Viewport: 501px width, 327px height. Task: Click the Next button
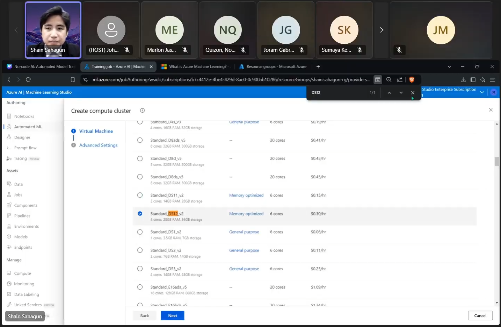click(173, 315)
